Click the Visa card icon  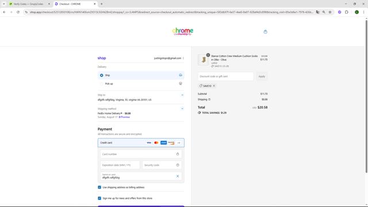click(149, 143)
